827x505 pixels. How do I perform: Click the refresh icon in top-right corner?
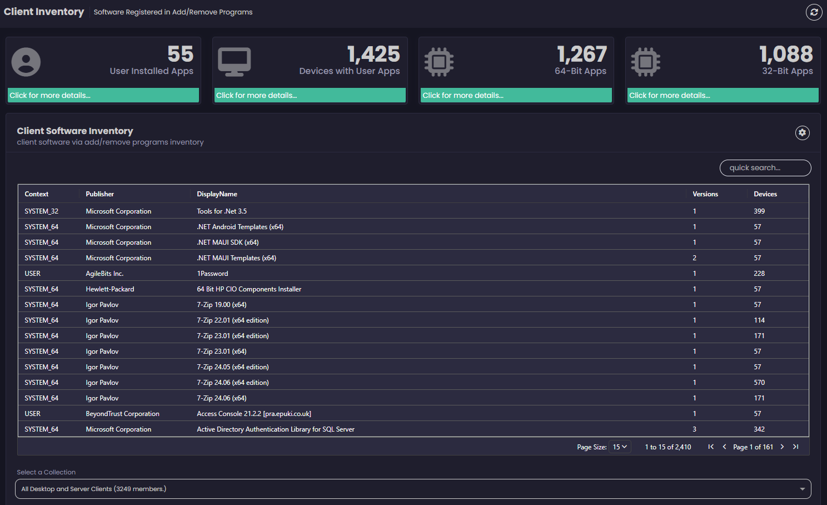pos(814,12)
